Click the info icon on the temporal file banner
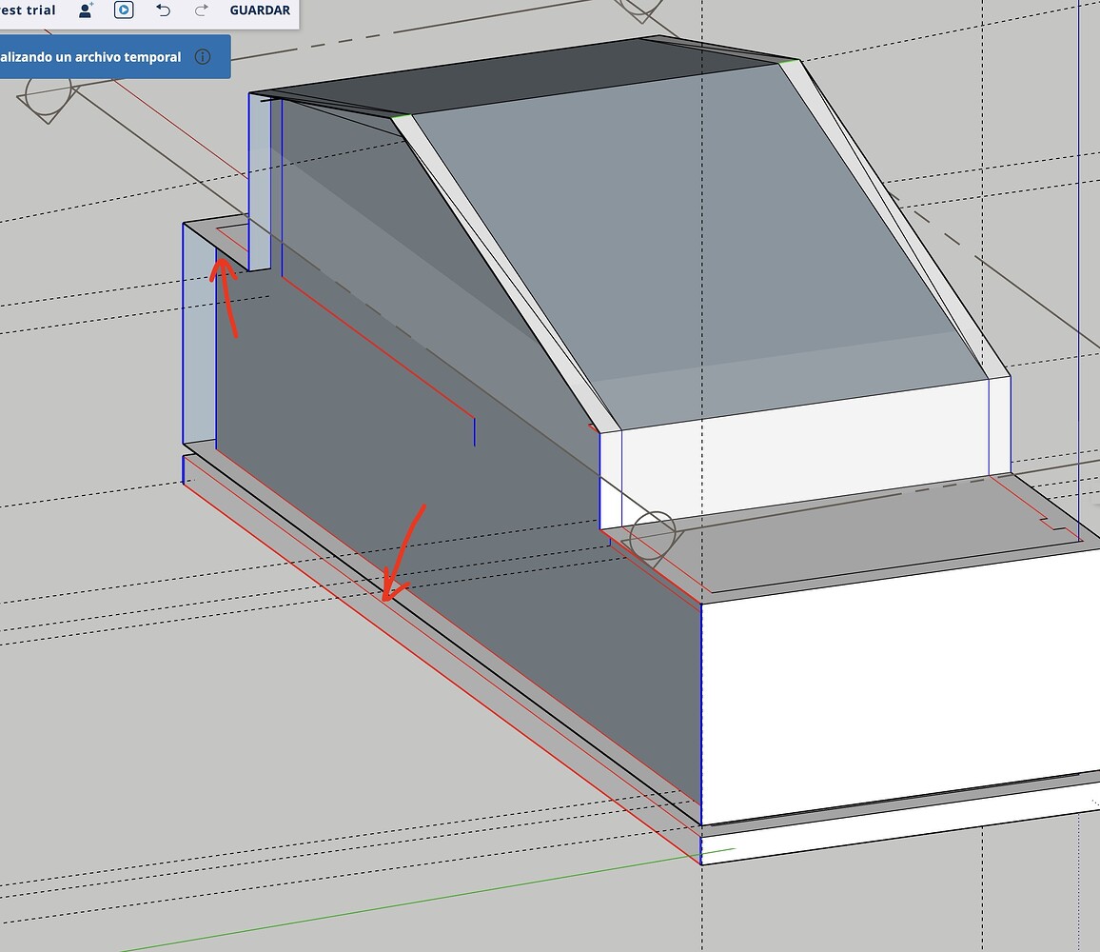Screen dimensions: 1100x952 pos(202,57)
